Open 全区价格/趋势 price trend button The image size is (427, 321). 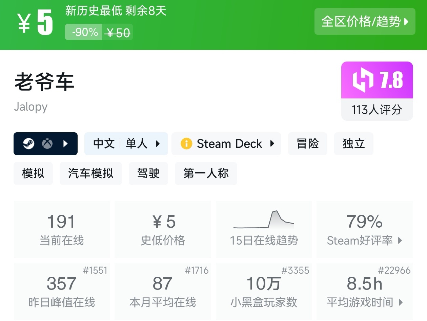click(365, 22)
